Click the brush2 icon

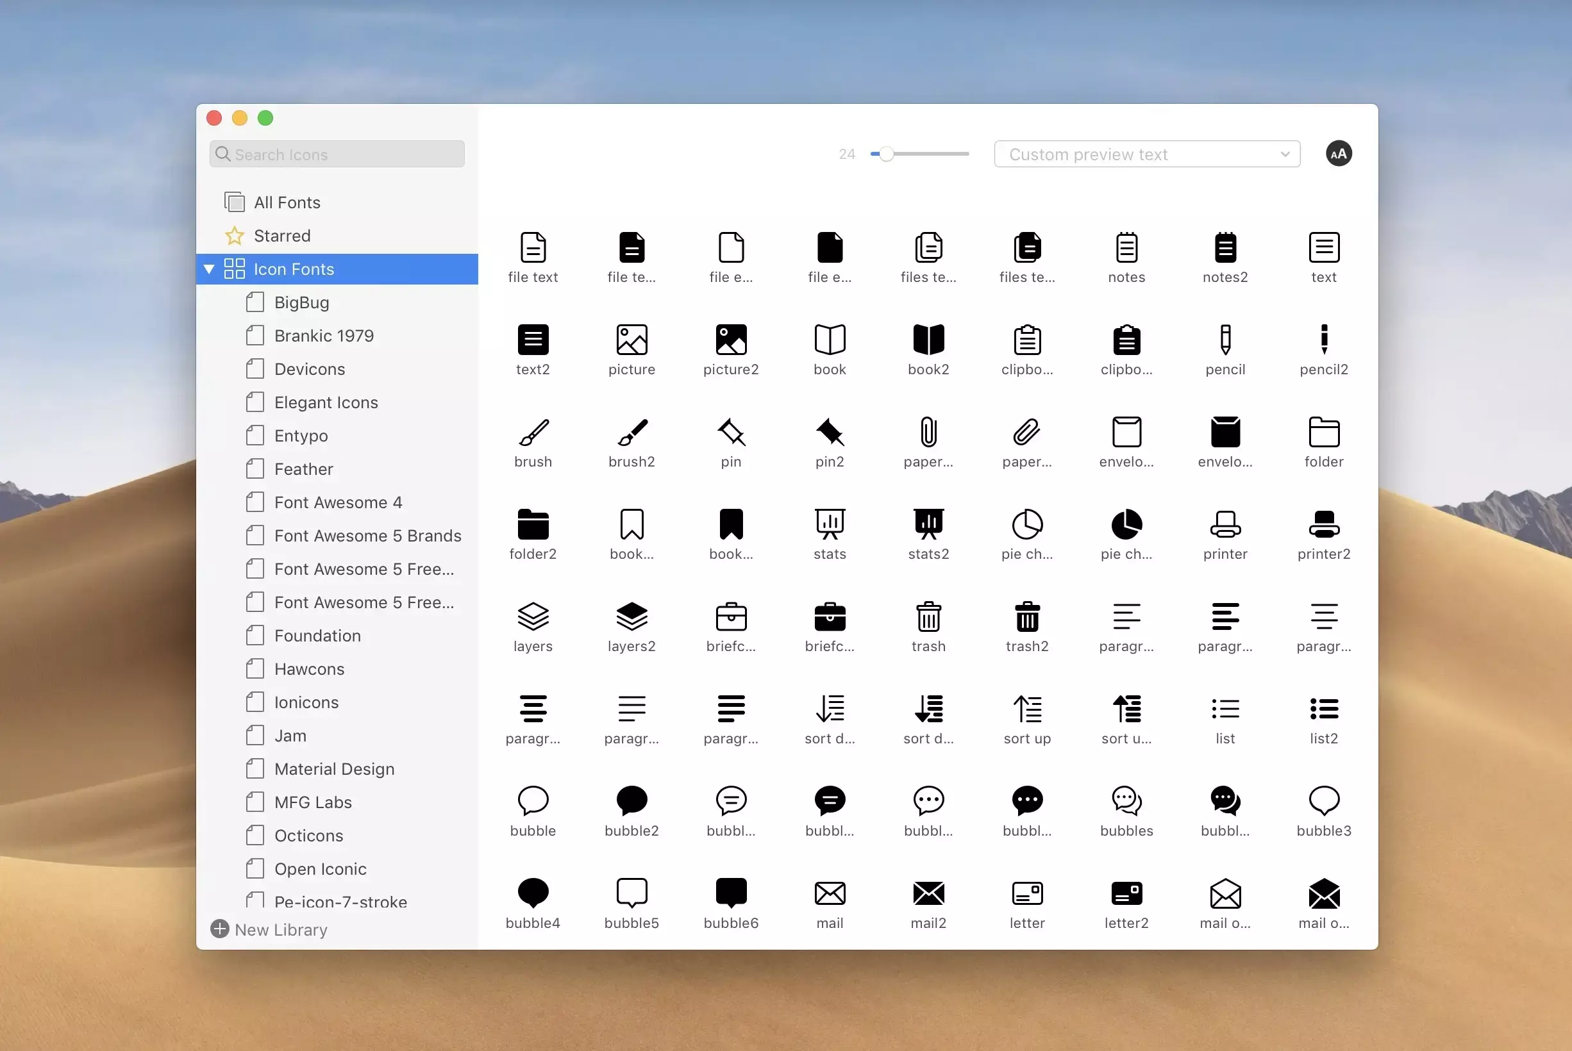click(x=631, y=433)
